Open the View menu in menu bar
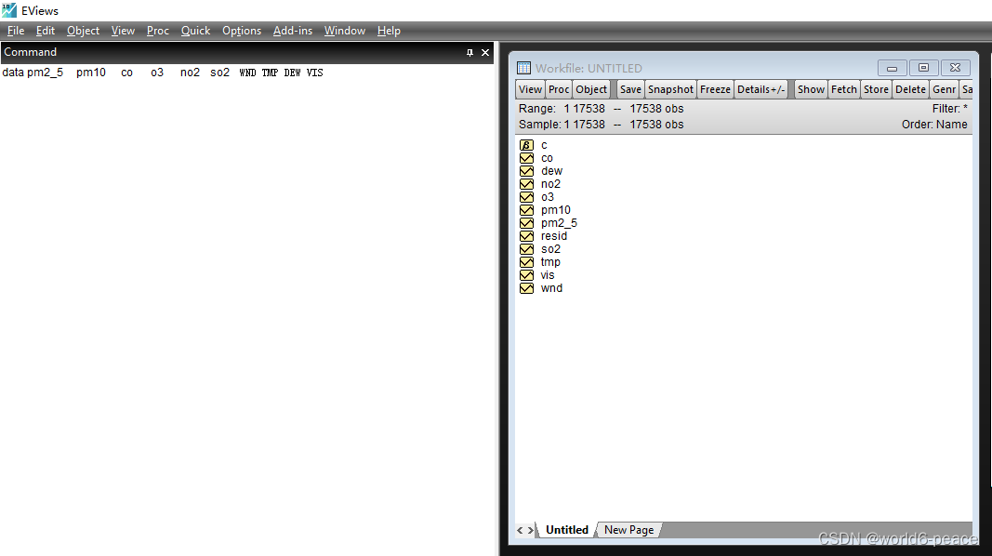The height and width of the screenshot is (556, 992). click(123, 31)
